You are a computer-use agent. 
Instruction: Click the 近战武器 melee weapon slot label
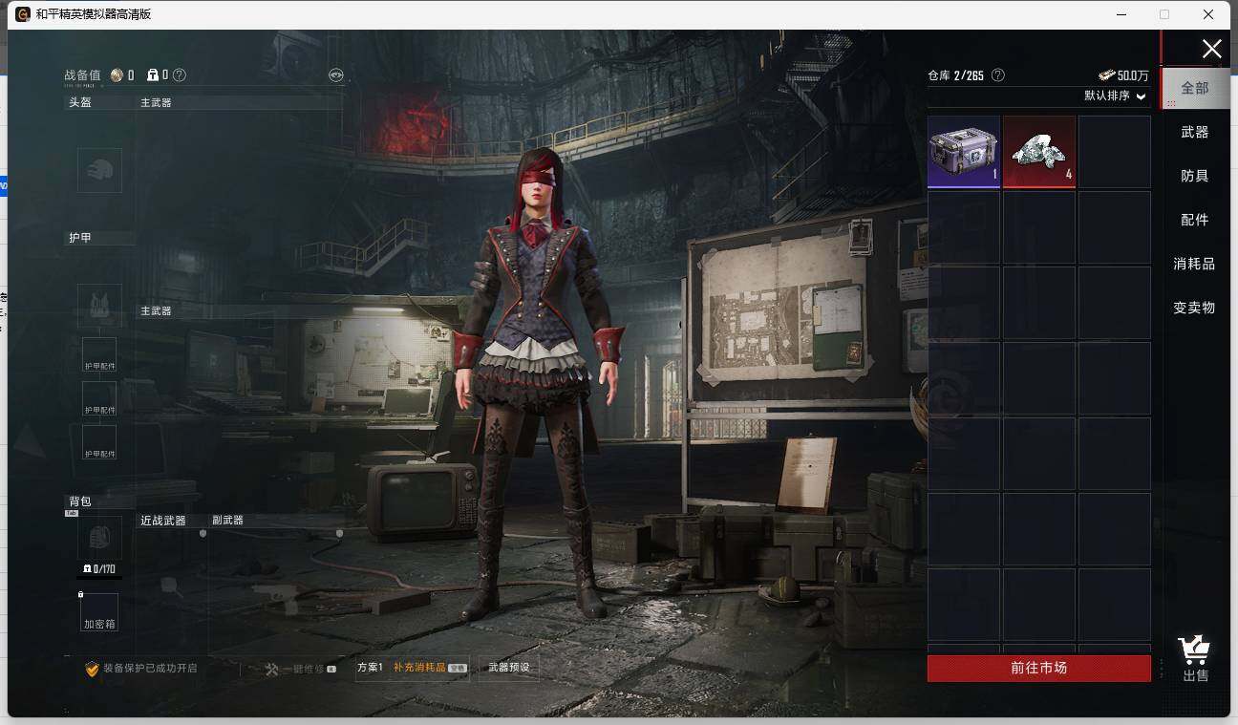pyautogui.click(x=163, y=521)
